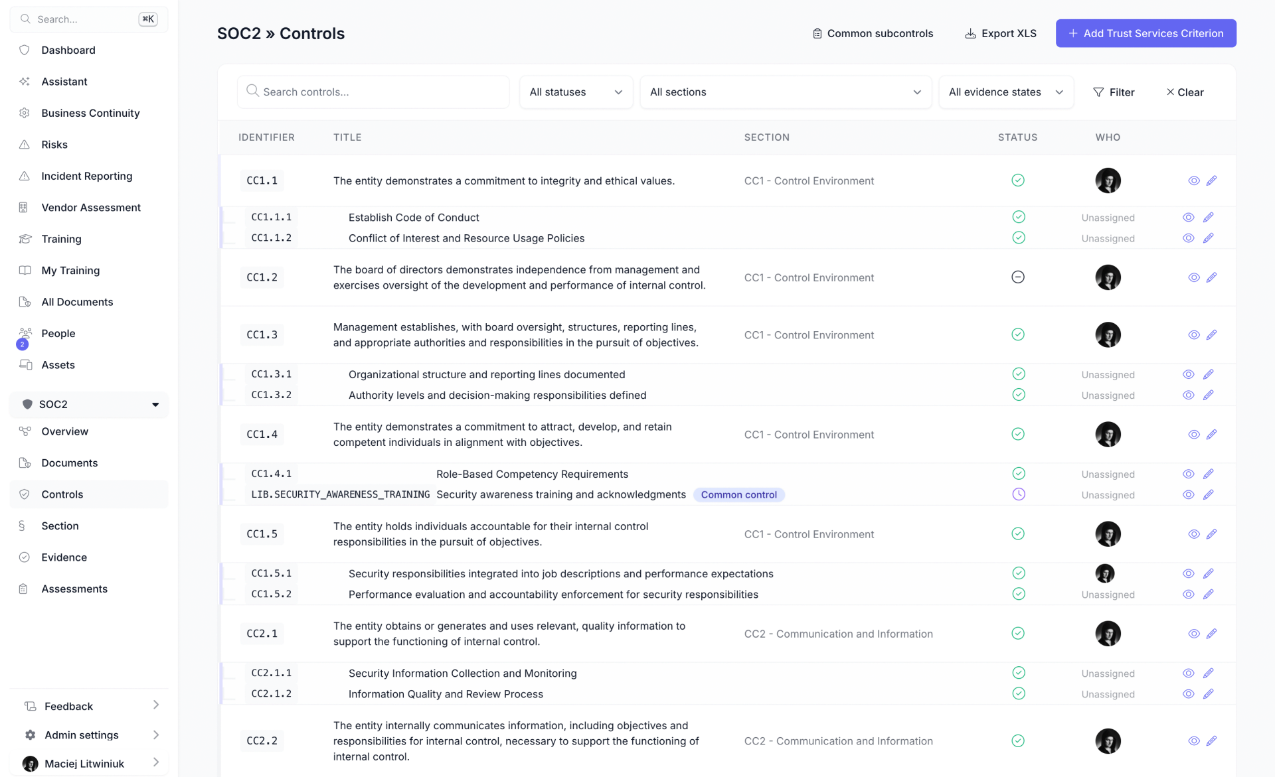Click the edit pencil for CC1.5
Viewport: 1275px width, 777px height.
click(1211, 533)
